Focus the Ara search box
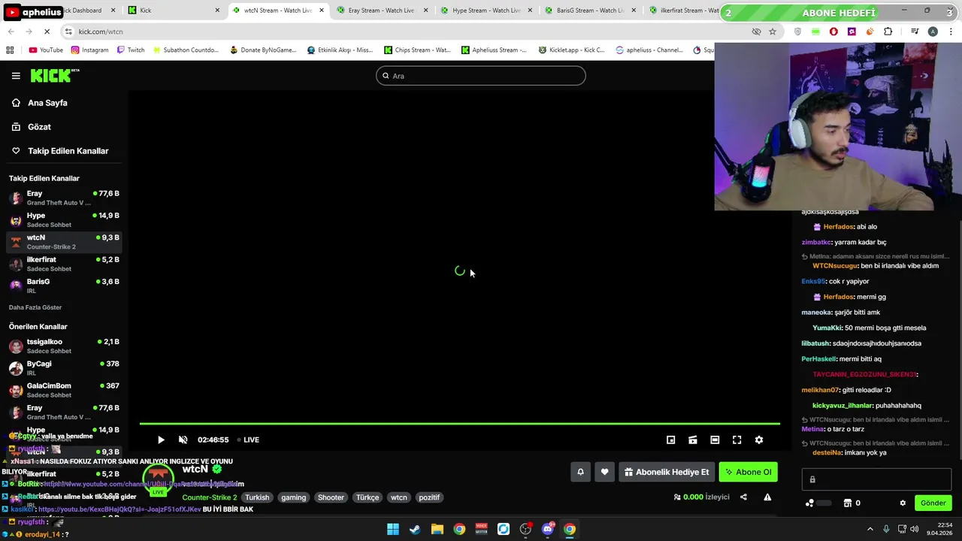This screenshot has height=541, width=962. pyautogui.click(x=481, y=76)
